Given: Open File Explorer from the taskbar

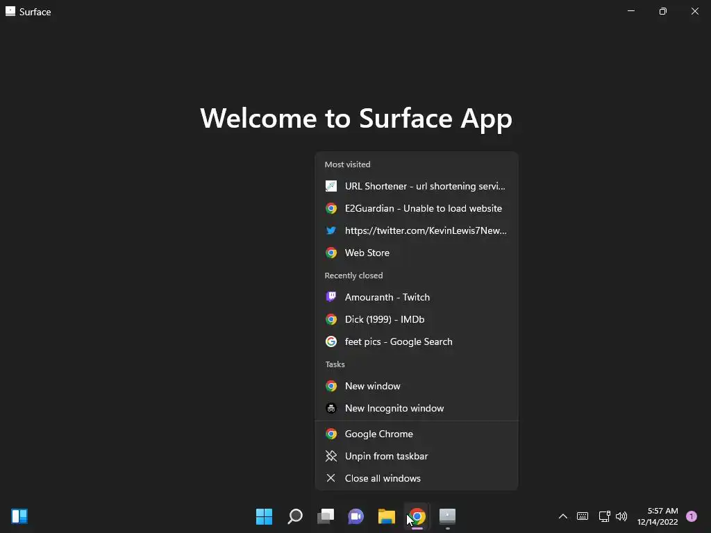Looking at the screenshot, I should pyautogui.click(x=387, y=516).
